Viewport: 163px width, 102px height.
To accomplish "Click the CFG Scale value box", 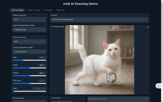I will click(x=42, y=81).
